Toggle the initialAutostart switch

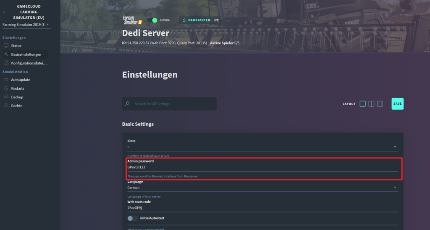pos(132,218)
